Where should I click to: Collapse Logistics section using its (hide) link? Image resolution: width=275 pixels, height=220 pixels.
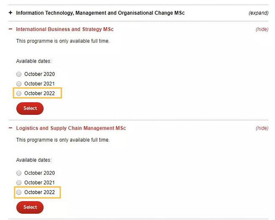click(262, 128)
